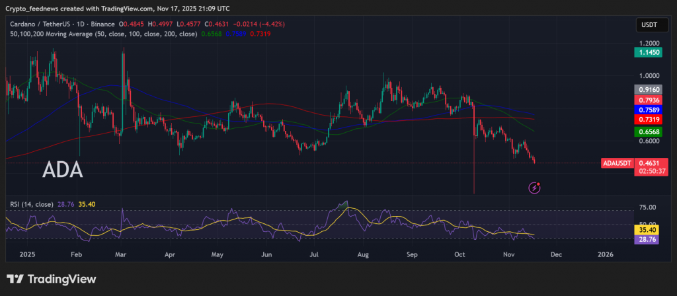Image resolution: width=677 pixels, height=296 pixels.
Task: Click the large ADA watermark text
Action: click(63, 170)
